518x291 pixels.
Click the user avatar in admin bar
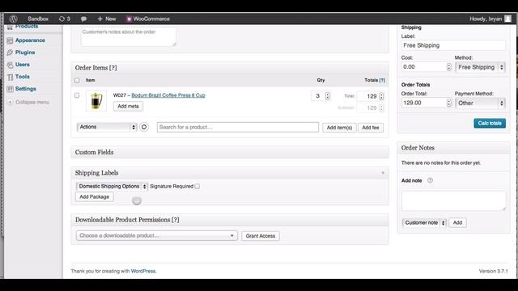pos(507,19)
